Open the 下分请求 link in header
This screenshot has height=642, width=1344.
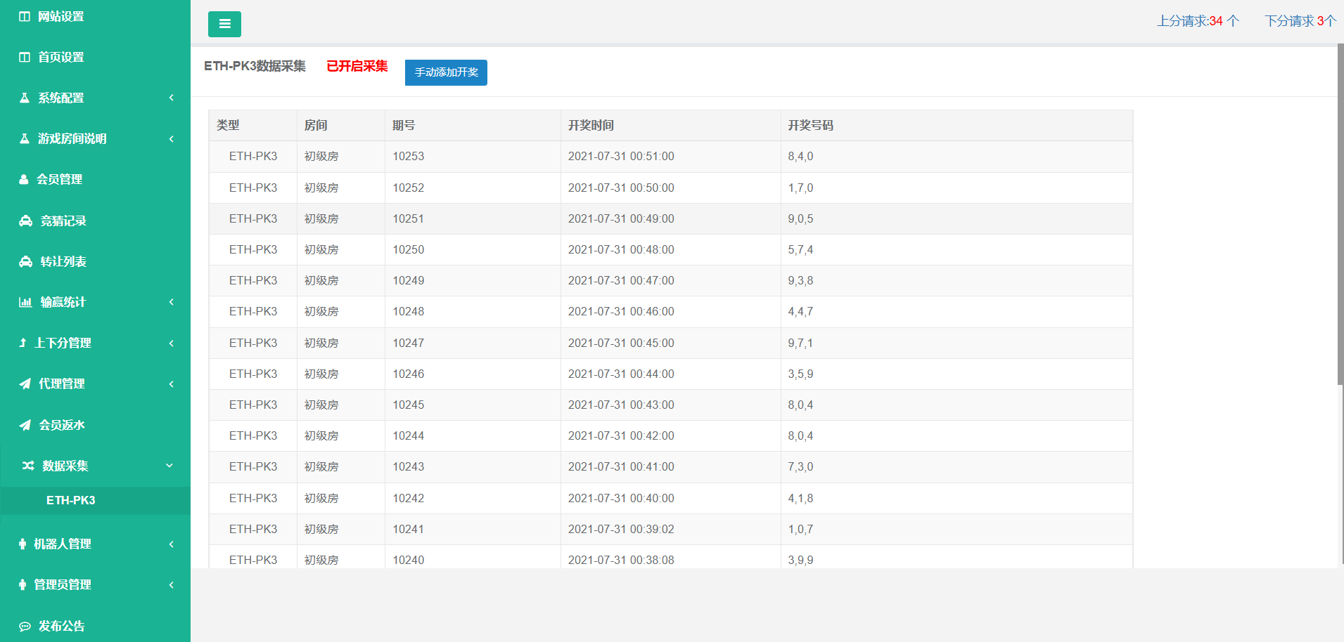[x=1300, y=21]
